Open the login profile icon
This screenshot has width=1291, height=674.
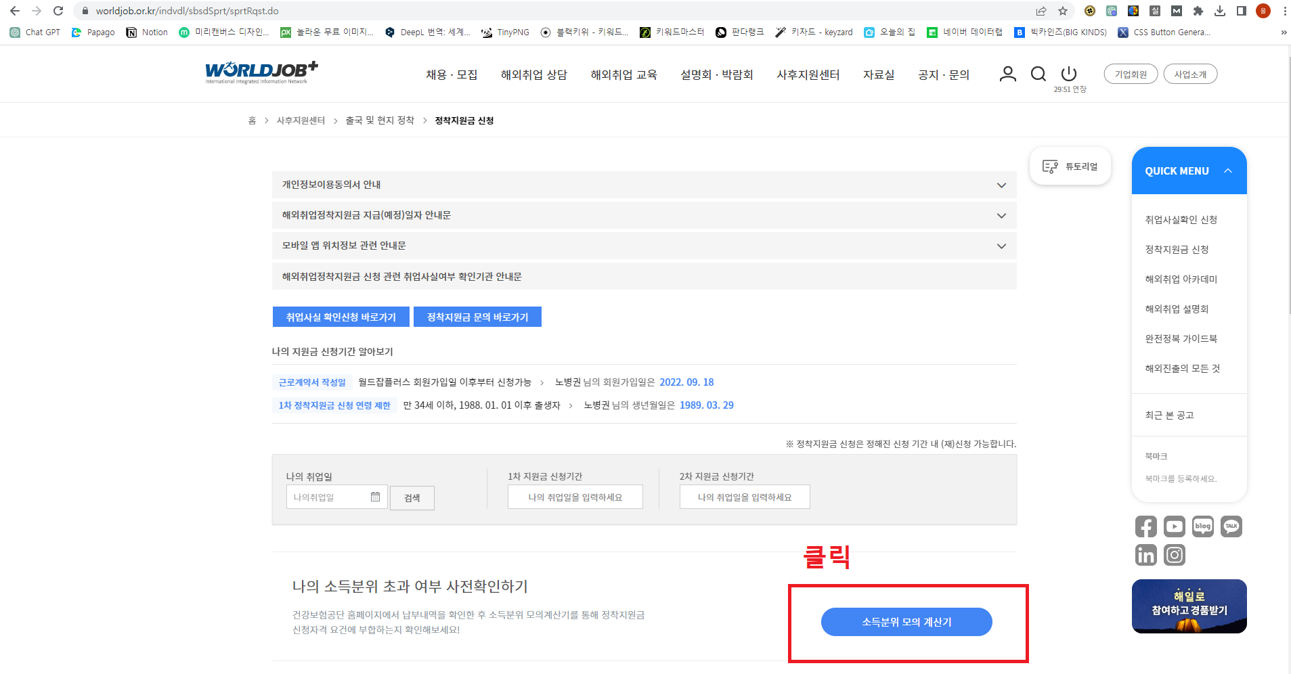coord(1008,74)
